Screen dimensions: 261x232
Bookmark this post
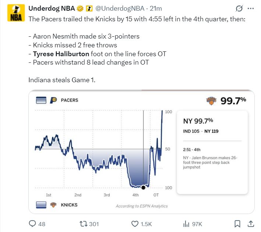tap(237, 224)
